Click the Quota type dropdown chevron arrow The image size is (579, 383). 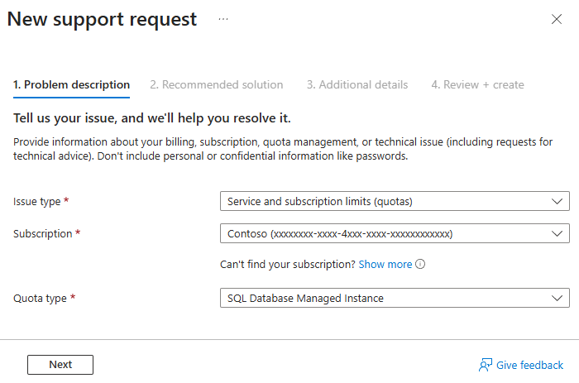(555, 298)
